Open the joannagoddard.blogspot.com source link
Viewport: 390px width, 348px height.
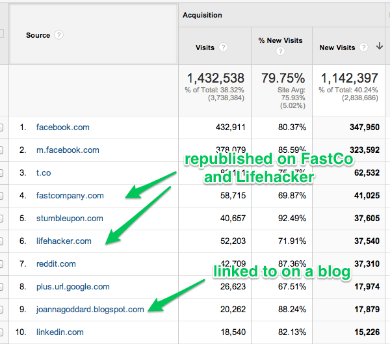90,310
